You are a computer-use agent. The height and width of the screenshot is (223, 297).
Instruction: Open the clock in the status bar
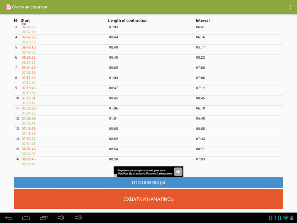tap(275, 218)
